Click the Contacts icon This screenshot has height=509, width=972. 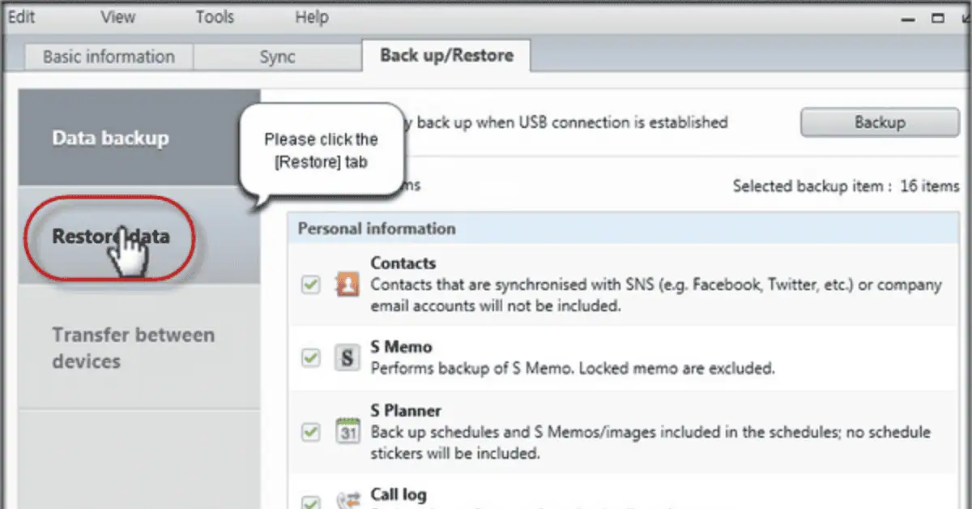(x=347, y=284)
